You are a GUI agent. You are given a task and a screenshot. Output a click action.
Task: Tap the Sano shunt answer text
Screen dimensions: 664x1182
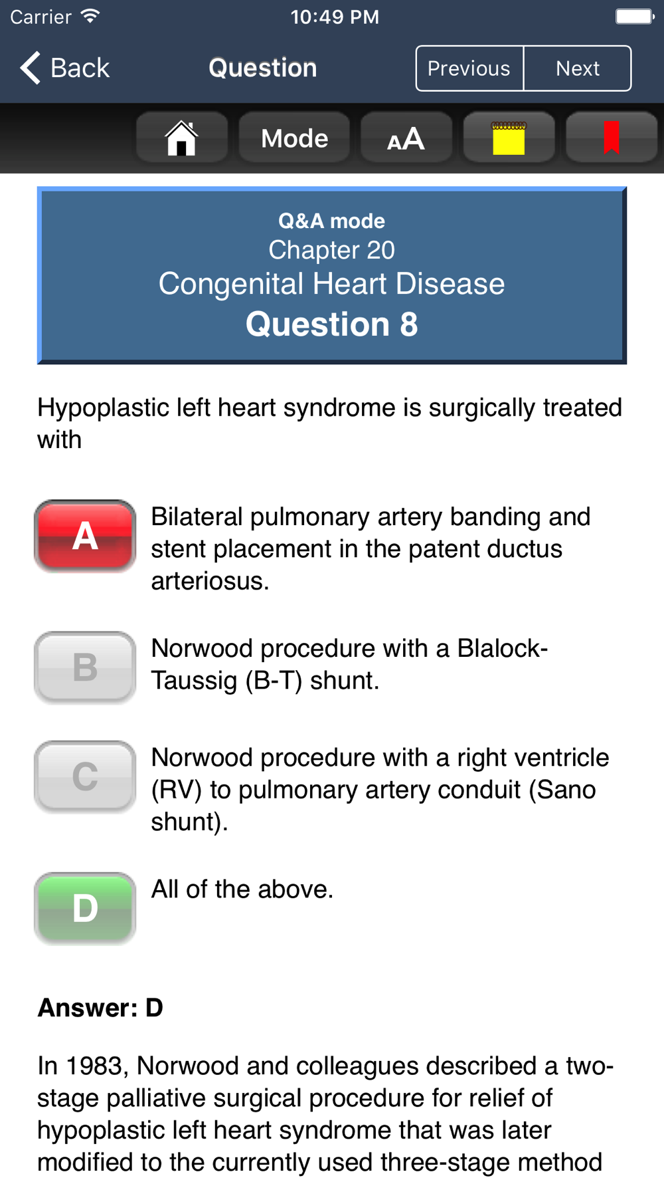click(380, 789)
